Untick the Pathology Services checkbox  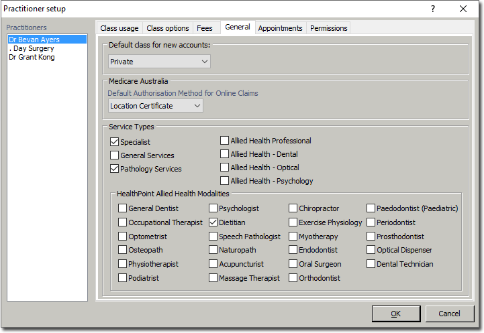tap(114, 169)
